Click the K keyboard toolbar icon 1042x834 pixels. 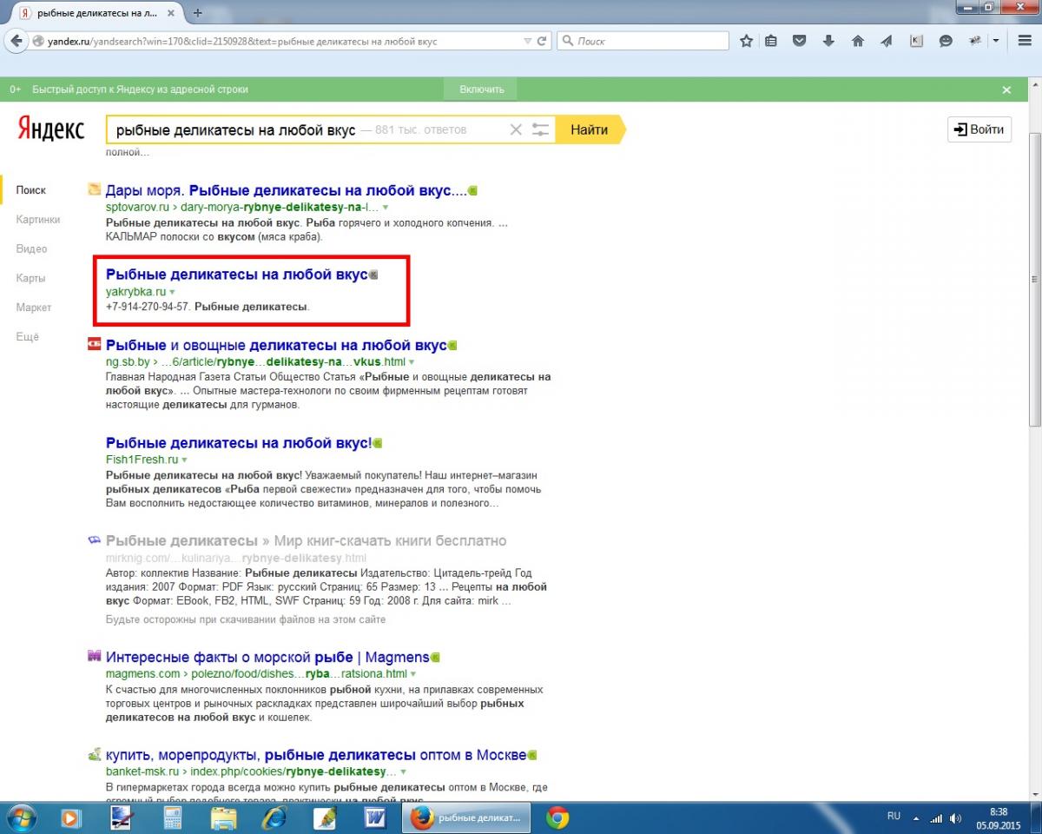click(916, 41)
